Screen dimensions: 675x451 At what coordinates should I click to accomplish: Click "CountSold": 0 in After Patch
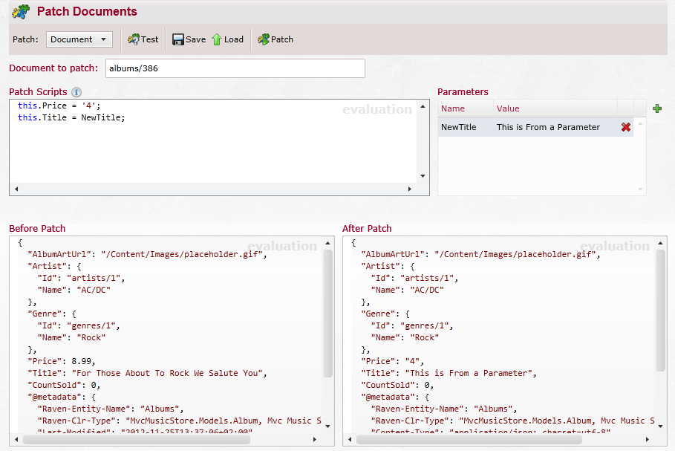397,385
